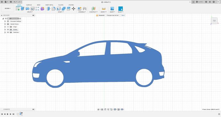221x117 pixels.
Task: Select the Extrude tool in toolbar
Action: coord(23,9)
